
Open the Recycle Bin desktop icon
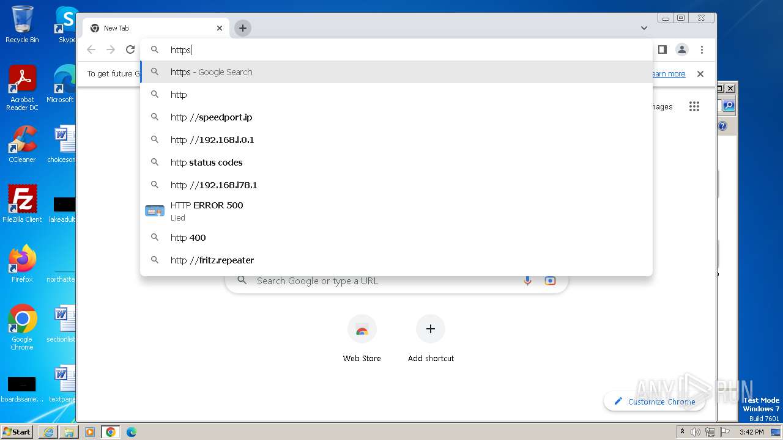[x=22, y=24]
